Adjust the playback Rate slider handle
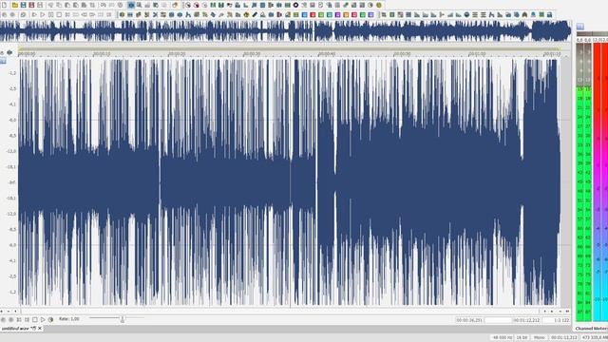This screenshot has height=342, width=608. tap(123, 319)
